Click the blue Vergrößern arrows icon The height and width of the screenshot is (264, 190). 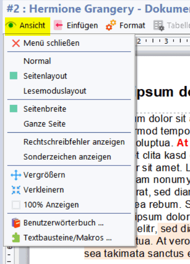point(16,175)
